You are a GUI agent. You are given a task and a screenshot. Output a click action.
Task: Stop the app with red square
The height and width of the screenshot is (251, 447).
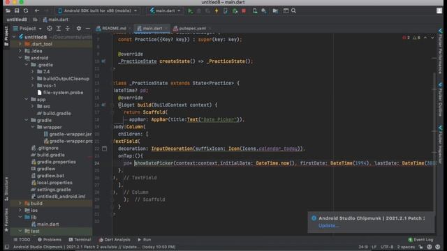click(x=244, y=11)
